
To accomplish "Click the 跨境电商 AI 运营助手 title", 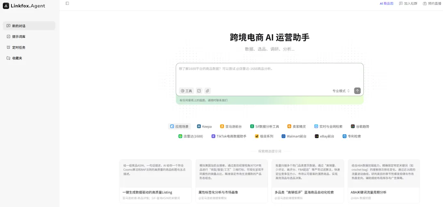I will point(269,37).
